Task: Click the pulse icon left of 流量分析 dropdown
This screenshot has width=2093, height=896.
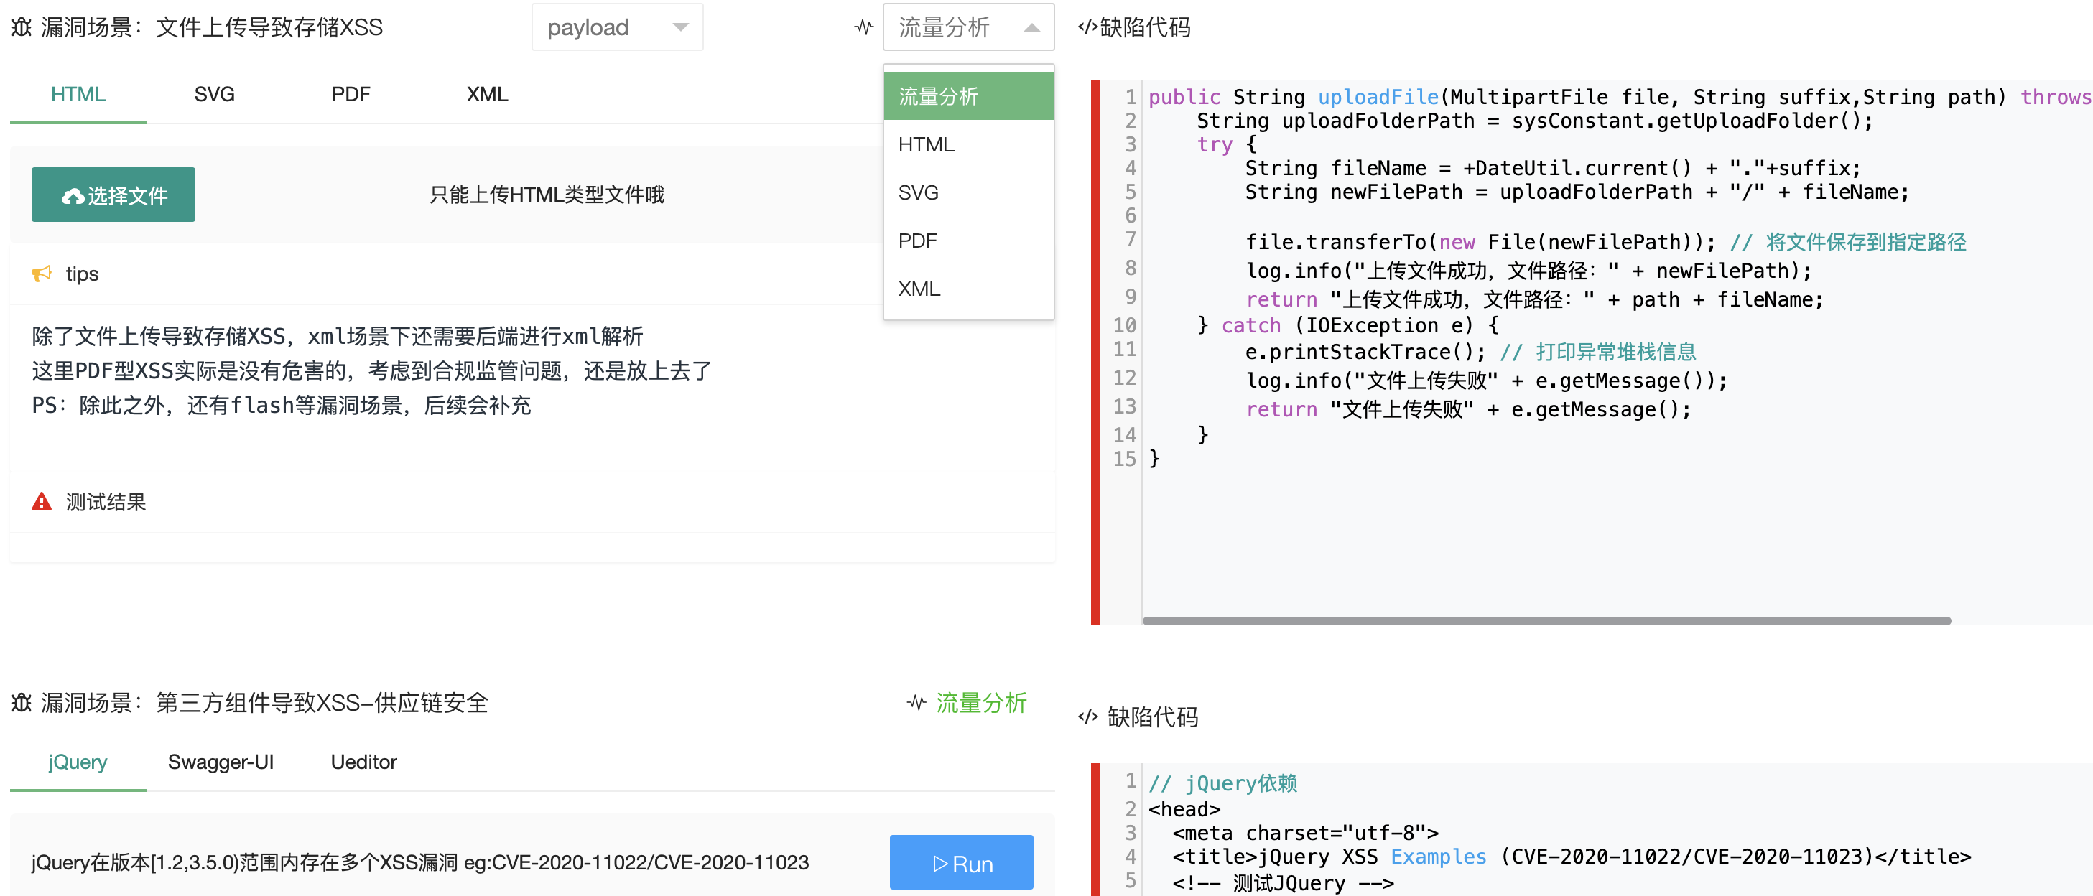Action: (x=863, y=27)
